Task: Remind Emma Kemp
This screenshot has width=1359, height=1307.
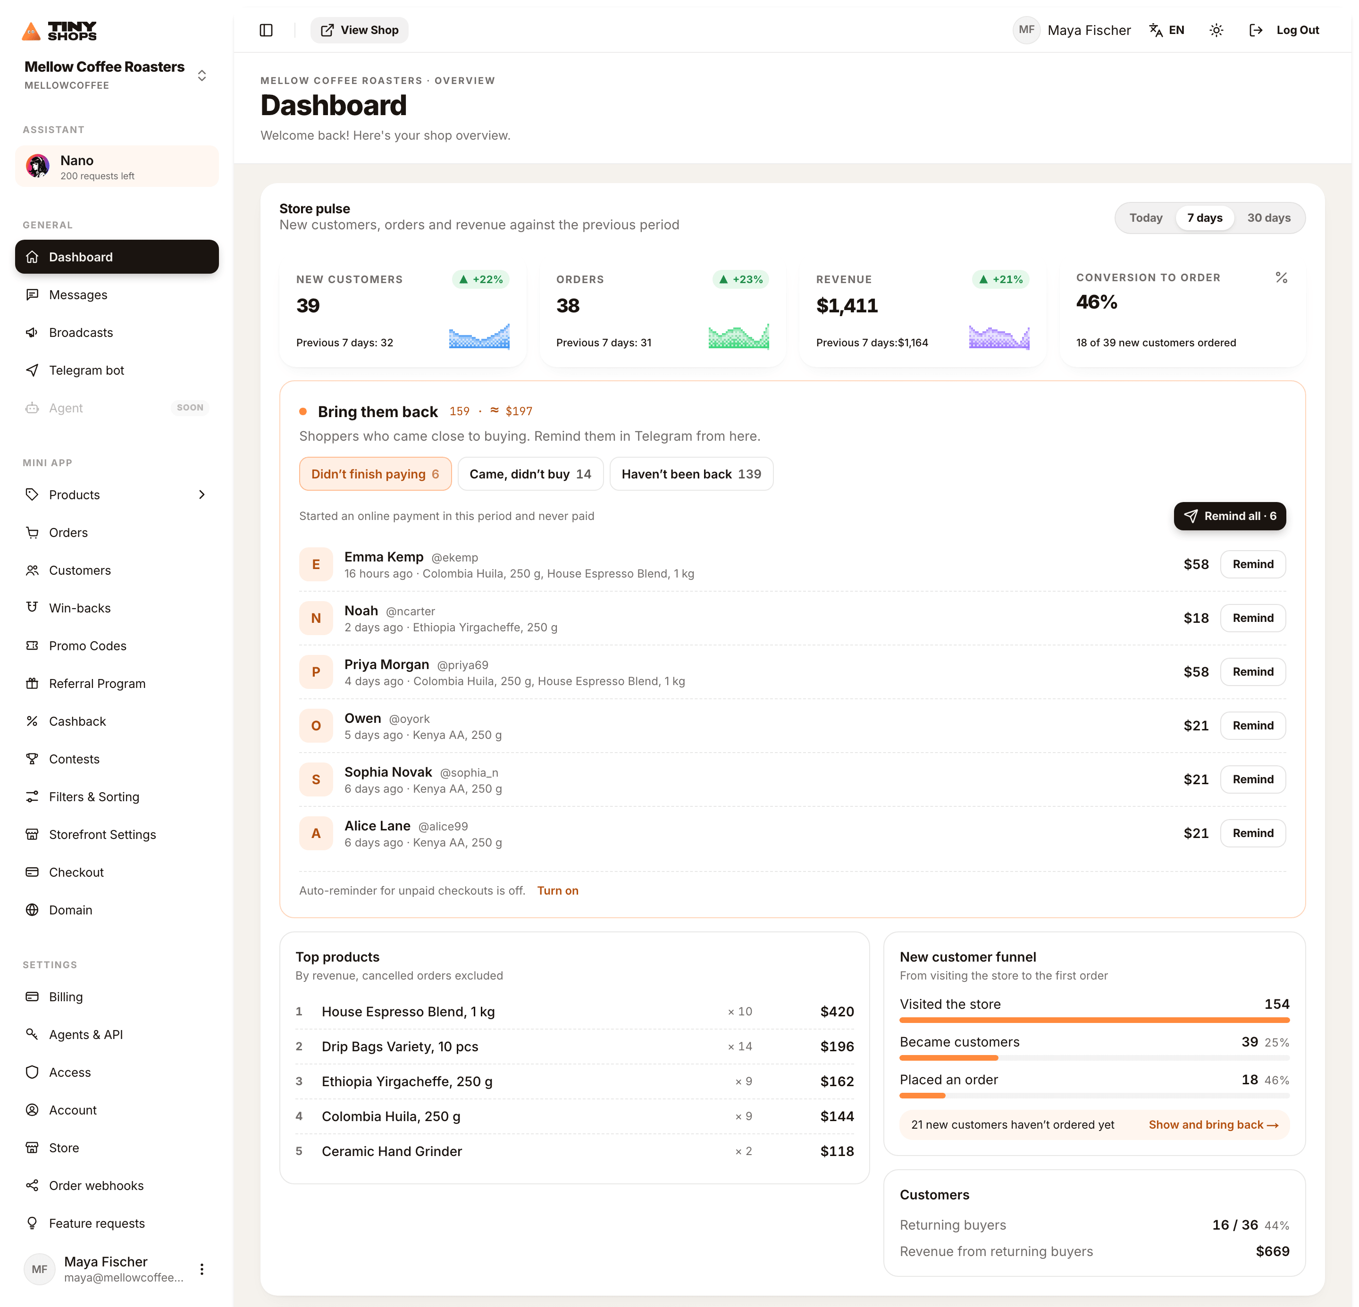Action: pos(1252,564)
